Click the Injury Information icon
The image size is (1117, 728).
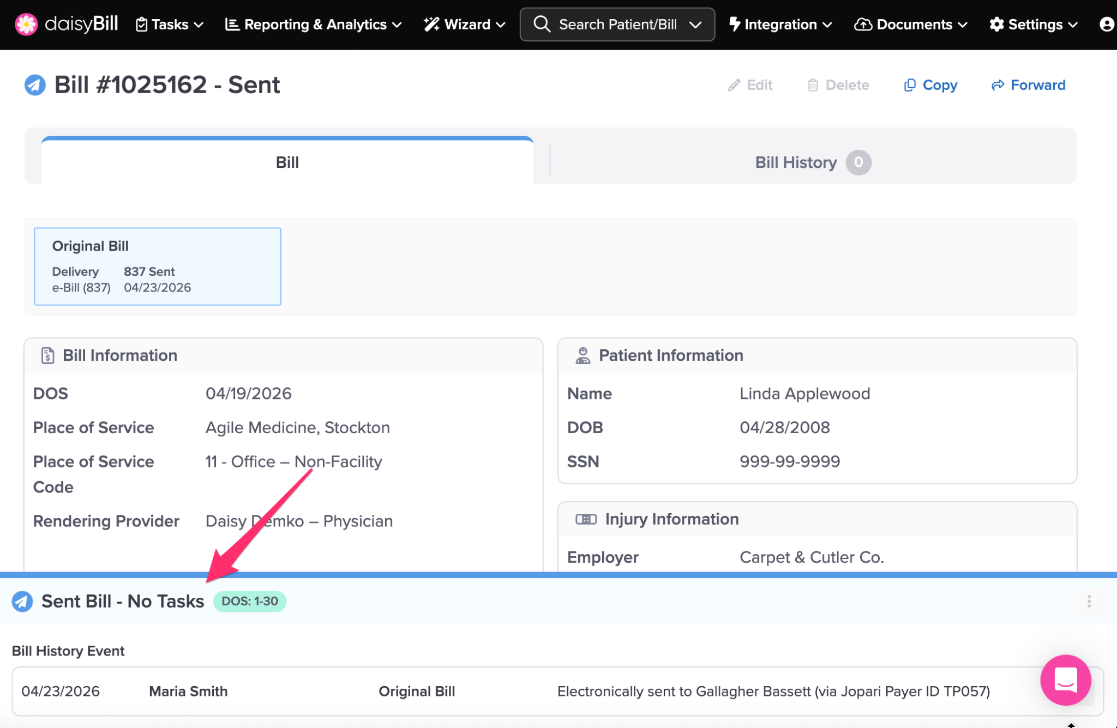[586, 519]
